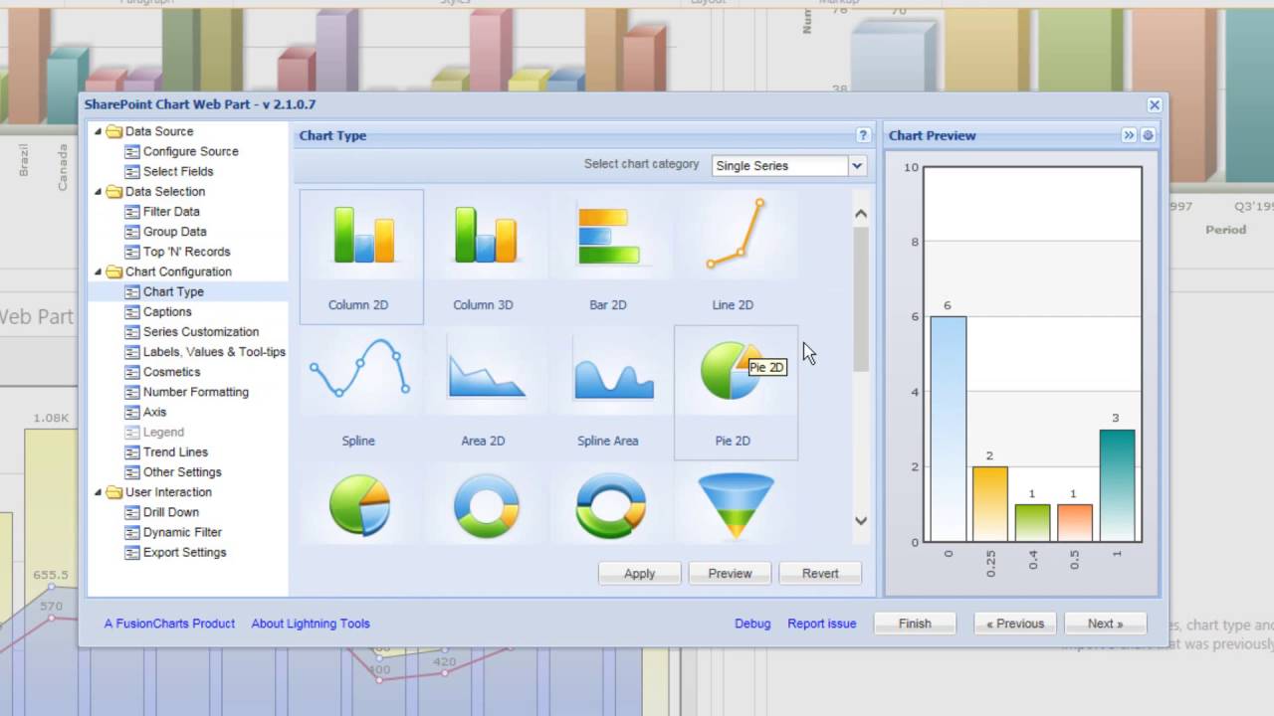The height and width of the screenshot is (716, 1274).
Task: Click the Preview button
Action: click(730, 573)
